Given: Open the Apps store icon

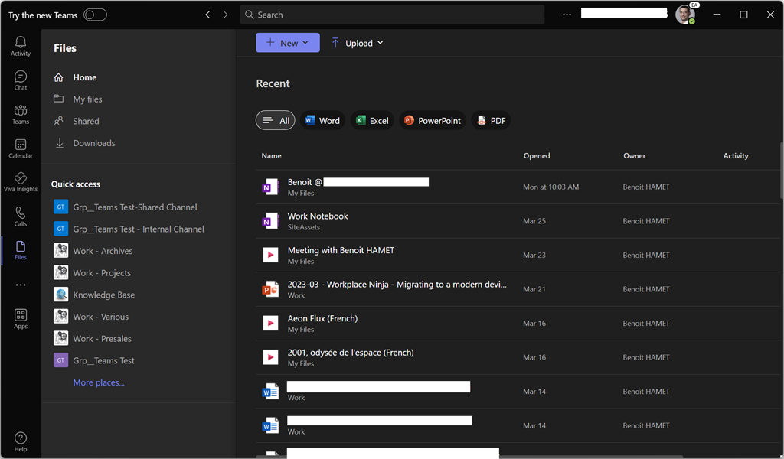Looking at the screenshot, I should [21, 318].
